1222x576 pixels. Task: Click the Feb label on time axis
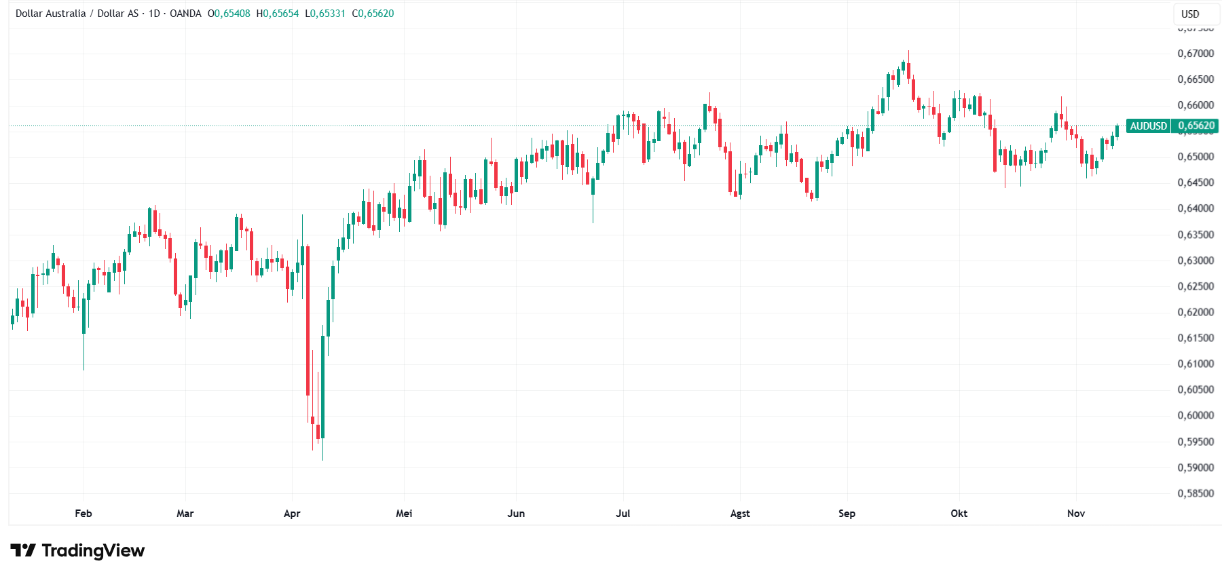click(x=84, y=513)
